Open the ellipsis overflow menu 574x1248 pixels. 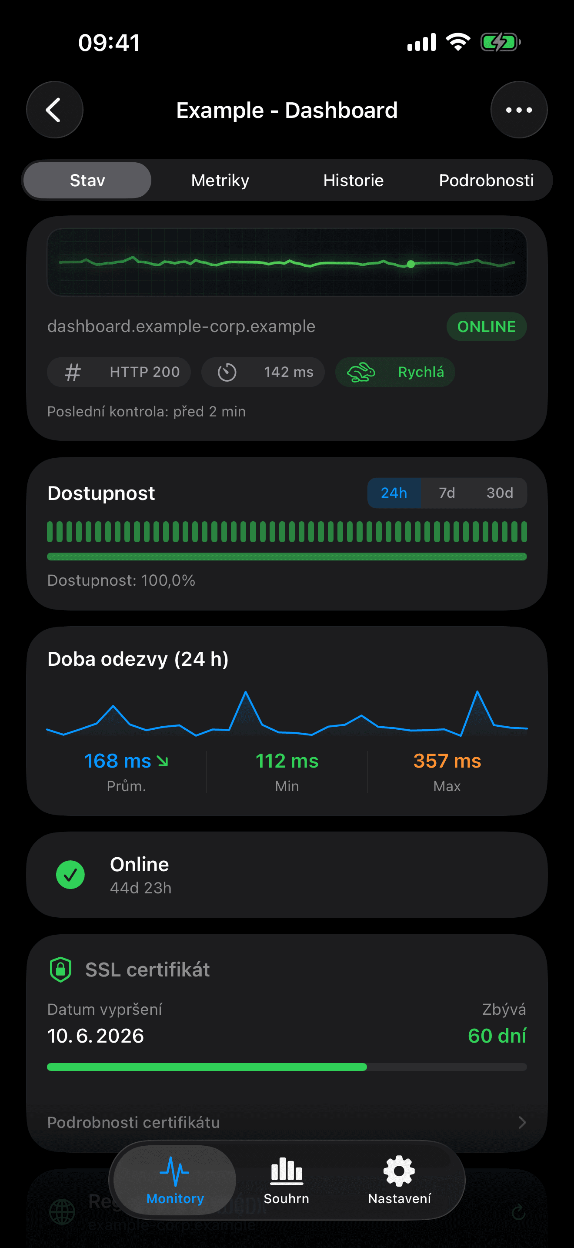click(518, 110)
